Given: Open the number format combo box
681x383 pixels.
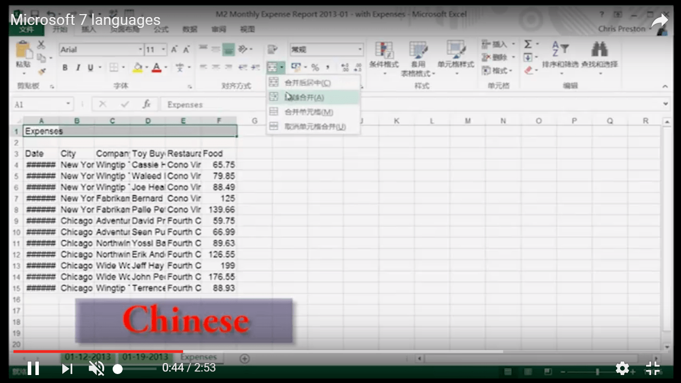Looking at the screenshot, I should (327, 49).
